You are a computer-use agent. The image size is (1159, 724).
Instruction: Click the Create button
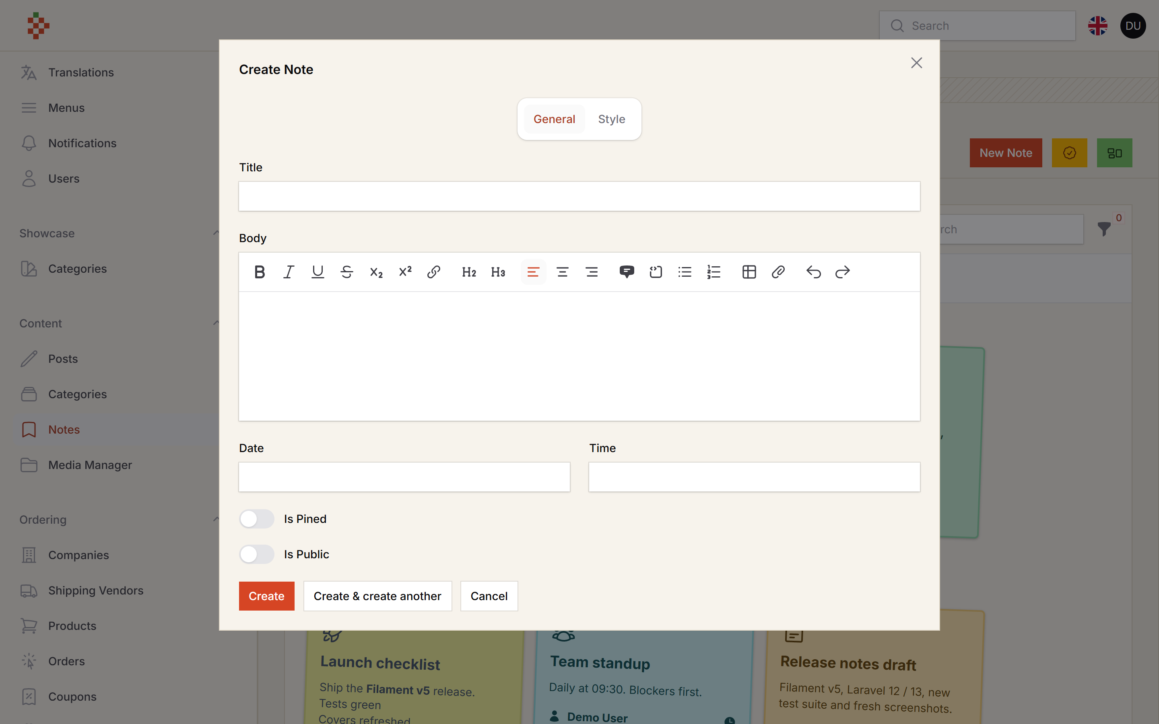(x=266, y=596)
